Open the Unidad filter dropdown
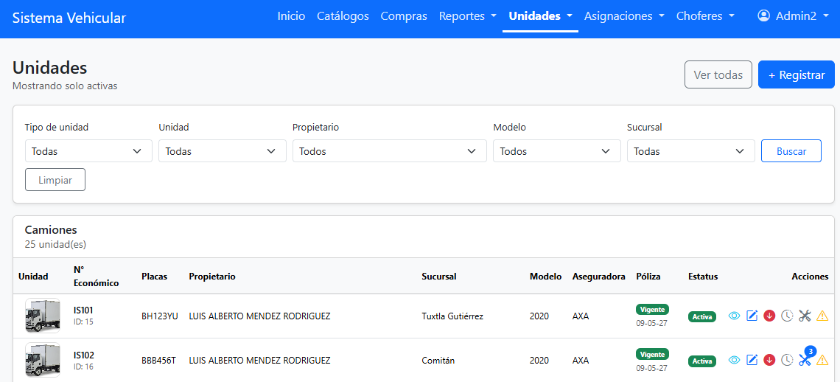The width and height of the screenshot is (840, 382). [x=223, y=151]
